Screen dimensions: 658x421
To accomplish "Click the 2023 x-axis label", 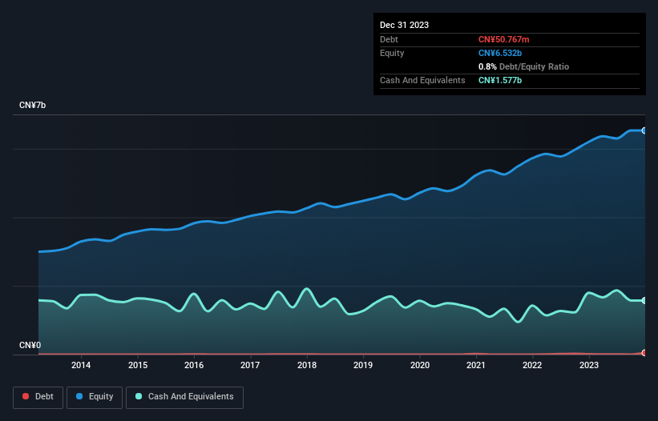I will [x=589, y=365].
